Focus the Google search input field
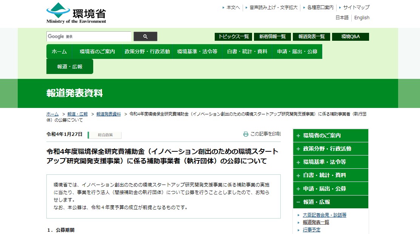This screenshot has height=234, width=420. (x=89, y=37)
